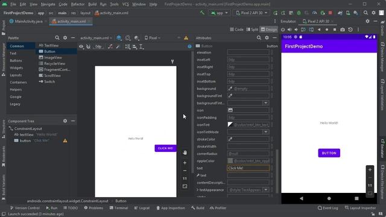Open the app run configuration dropdown
This screenshot has width=386, height=217.
coord(219,13)
